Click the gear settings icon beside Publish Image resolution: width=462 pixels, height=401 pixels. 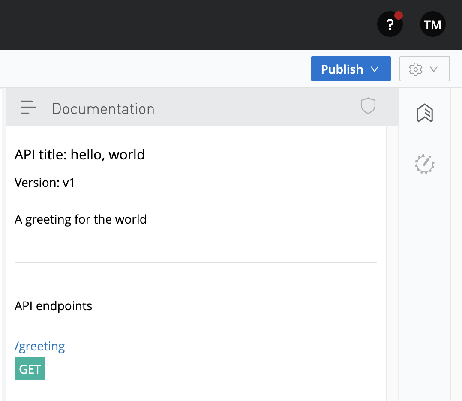(x=415, y=69)
